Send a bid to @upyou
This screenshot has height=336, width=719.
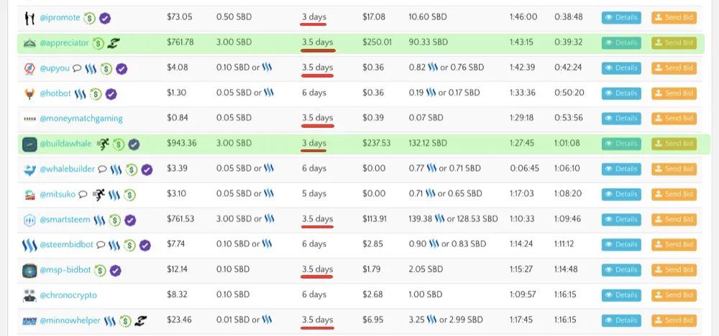[x=674, y=68]
